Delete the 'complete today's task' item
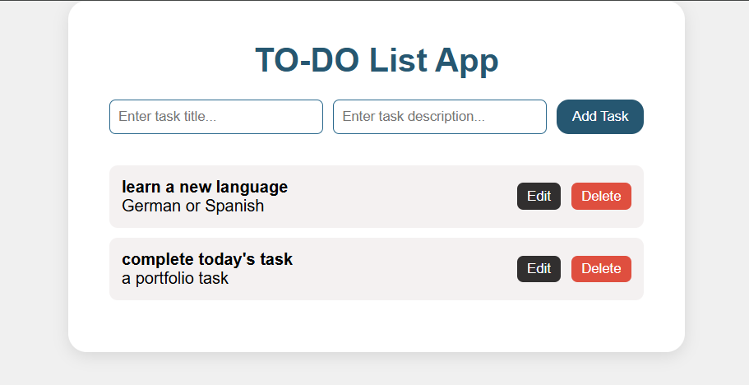The image size is (749, 385). tap(601, 269)
